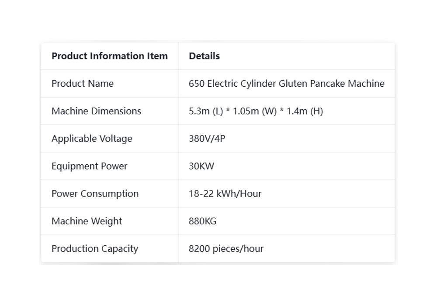This screenshot has height=305, width=437.
Task: Select the 'Production Capacity' label cell
Action: point(95,248)
